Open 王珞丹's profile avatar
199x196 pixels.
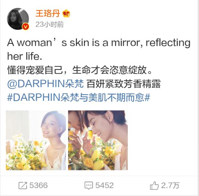click(18, 19)
